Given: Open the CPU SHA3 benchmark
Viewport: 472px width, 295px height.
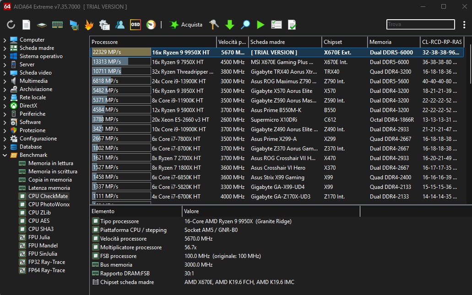Looking at the screenshot, I should [41, 229].
